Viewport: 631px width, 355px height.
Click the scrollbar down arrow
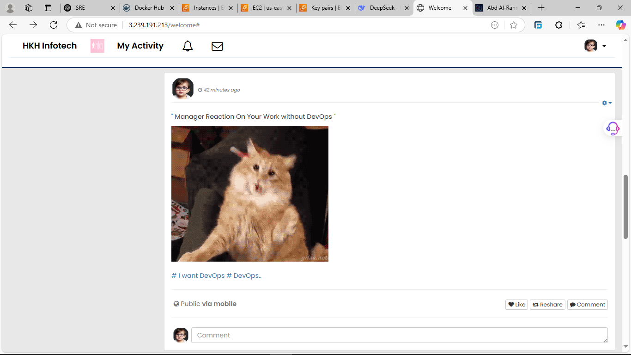point(626,346)
